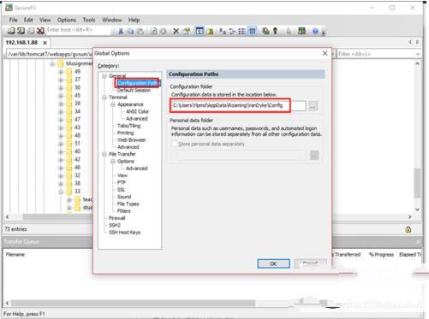429x319 pixels.
Task: Select File Types in category tree
Action: coord(128,204)
